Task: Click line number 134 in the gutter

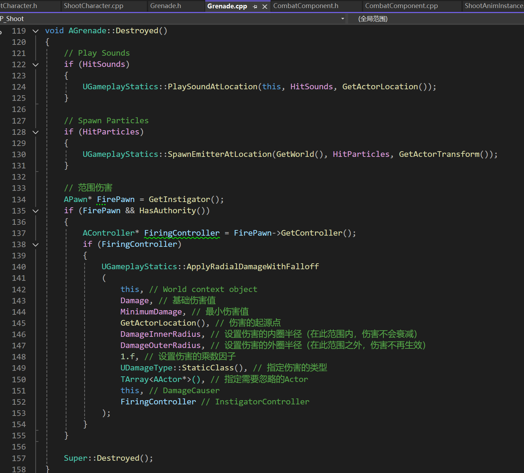Action: (x=19, y=200)
